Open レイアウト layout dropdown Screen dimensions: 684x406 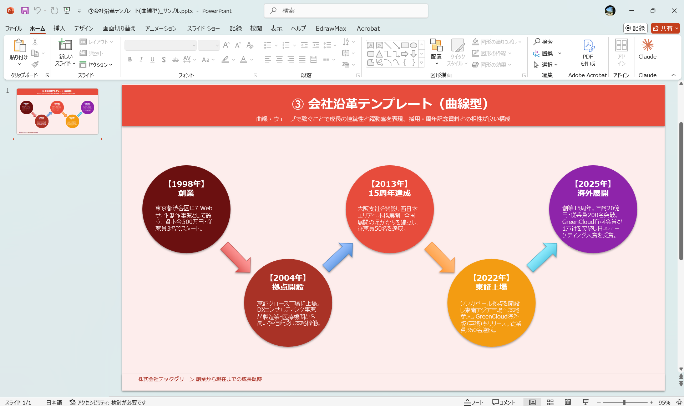(96, 42)
